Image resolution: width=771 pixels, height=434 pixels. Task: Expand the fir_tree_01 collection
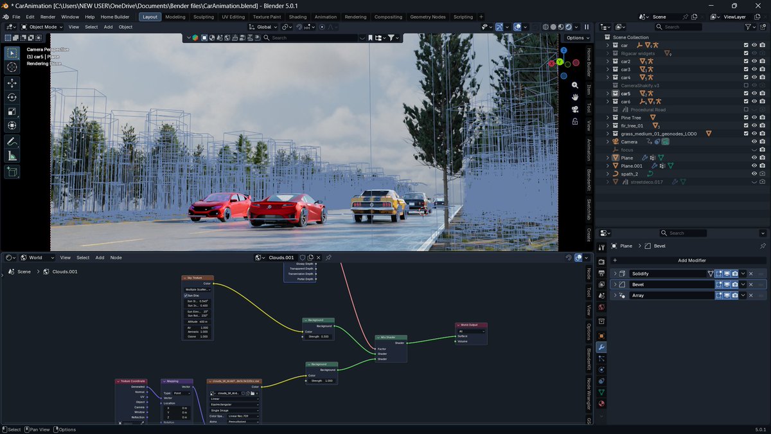[x=608, y=125]
